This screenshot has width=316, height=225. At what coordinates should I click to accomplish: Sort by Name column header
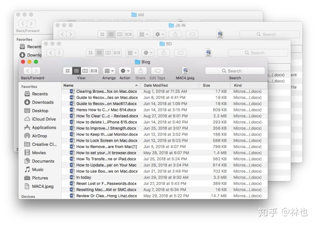[x=101, y=85]
